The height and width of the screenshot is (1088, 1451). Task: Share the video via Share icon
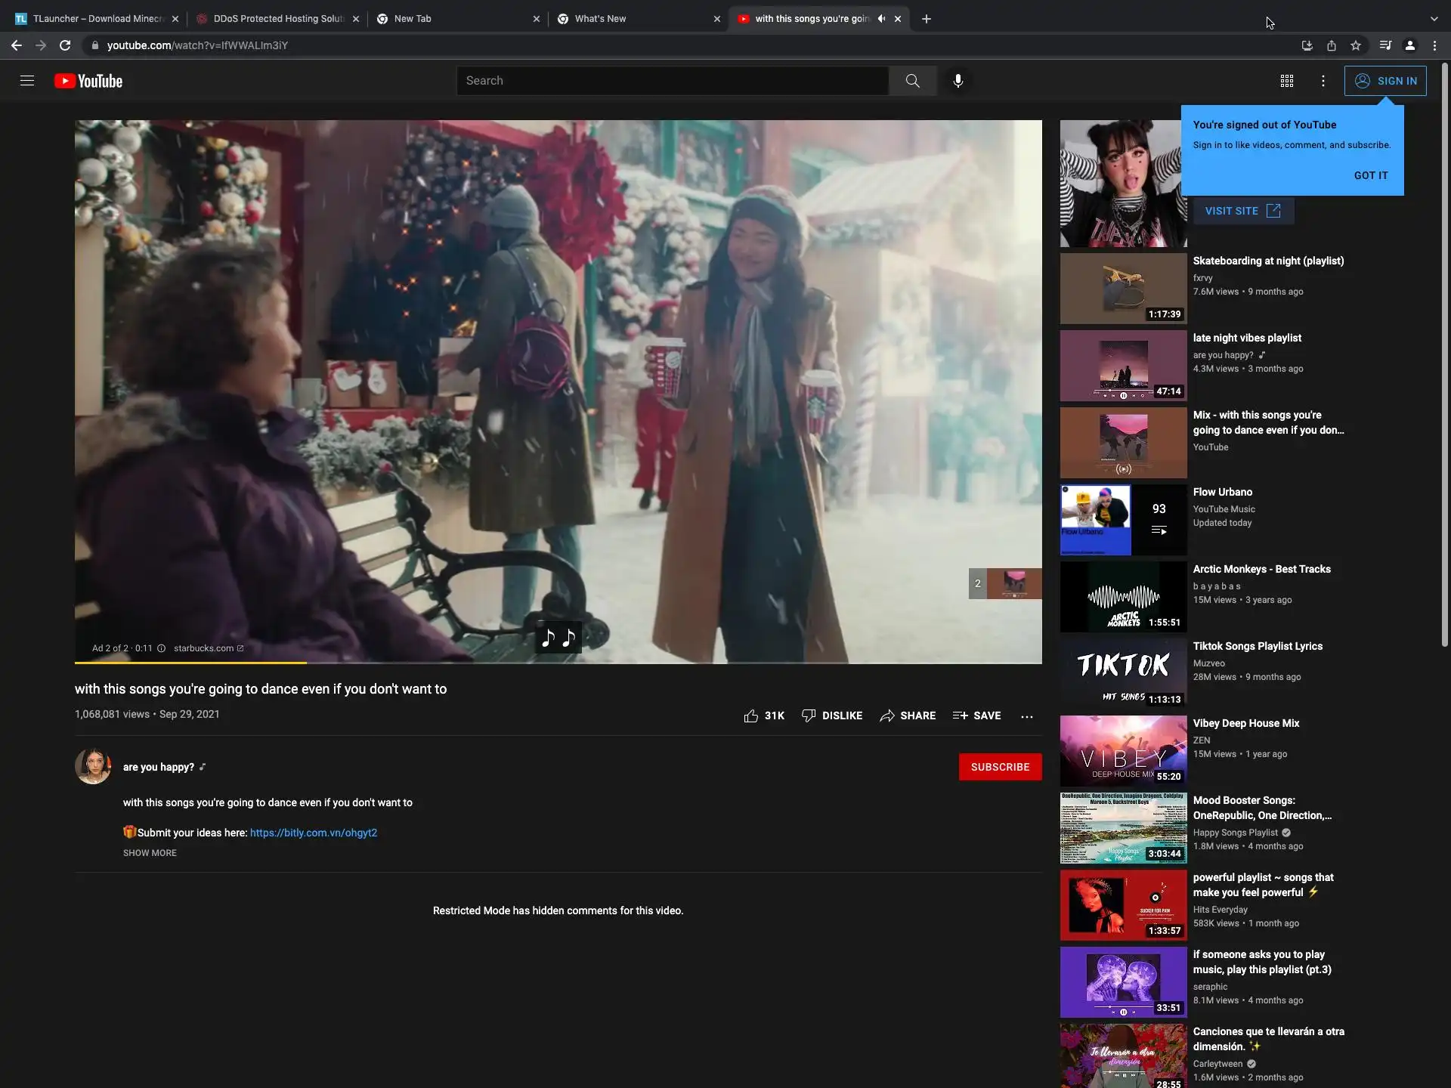click(907, 716)
